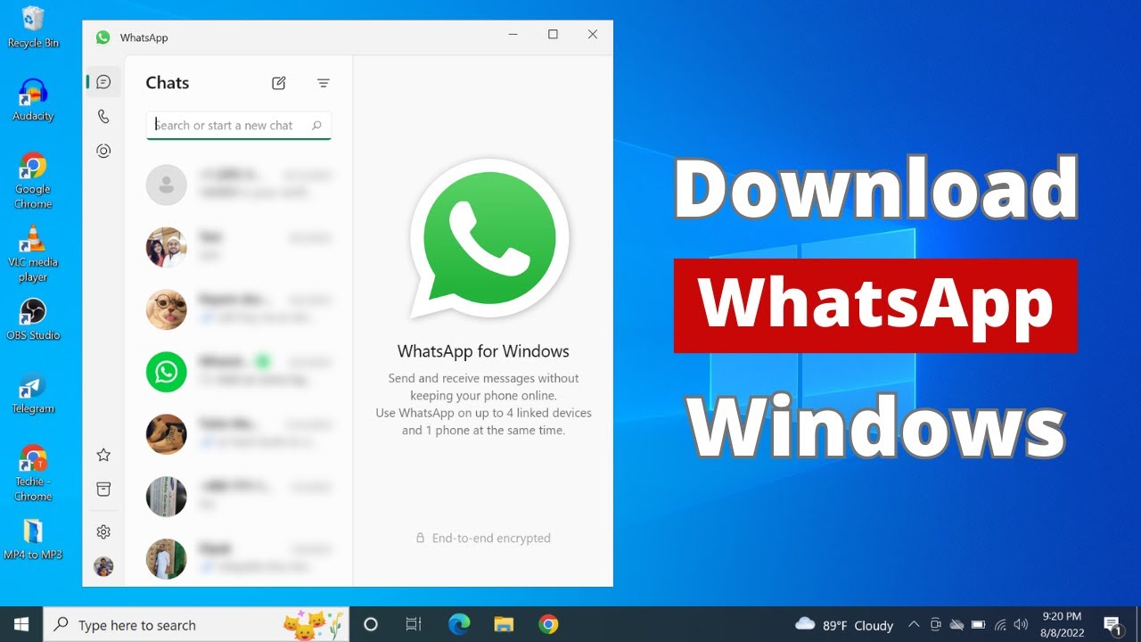Image resolution: width=1141 pixels, height=642 pixels.
Task: Open Task View on taskbar
Action: (x=413, y=624)
